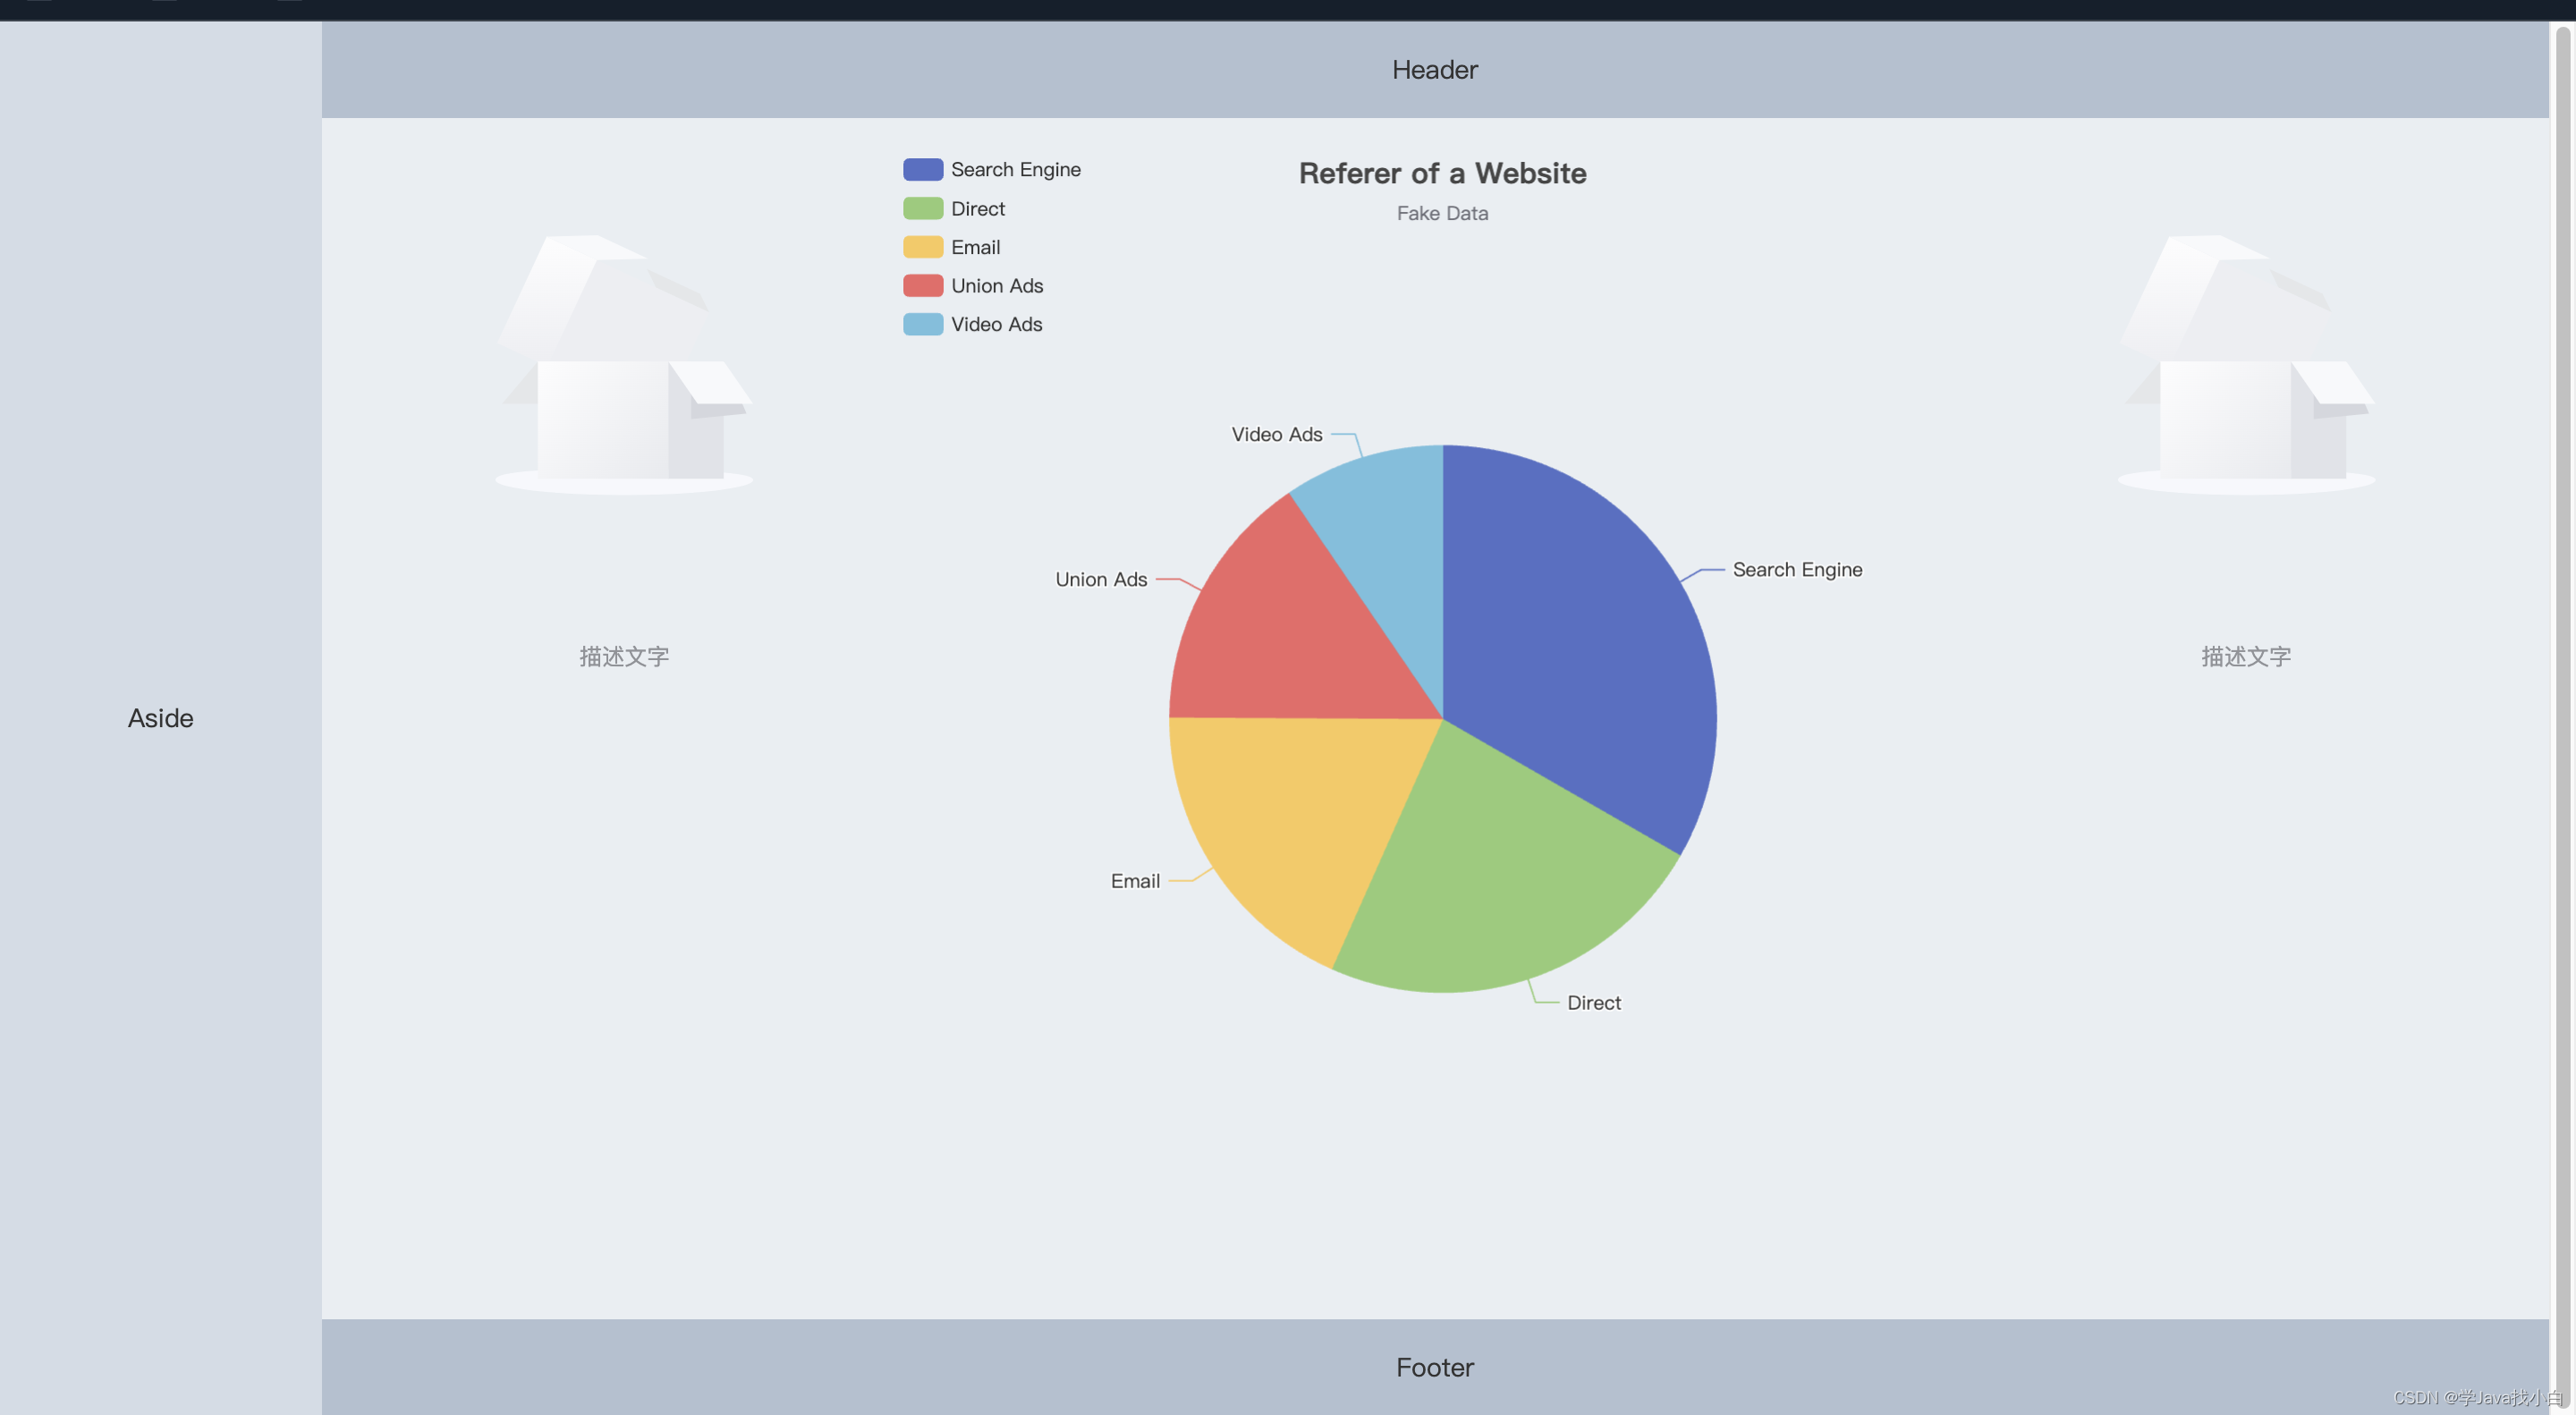The image size is (2576, 1415).
Task: Click the left 描述文字 description text
Action: tap(624, 656)
